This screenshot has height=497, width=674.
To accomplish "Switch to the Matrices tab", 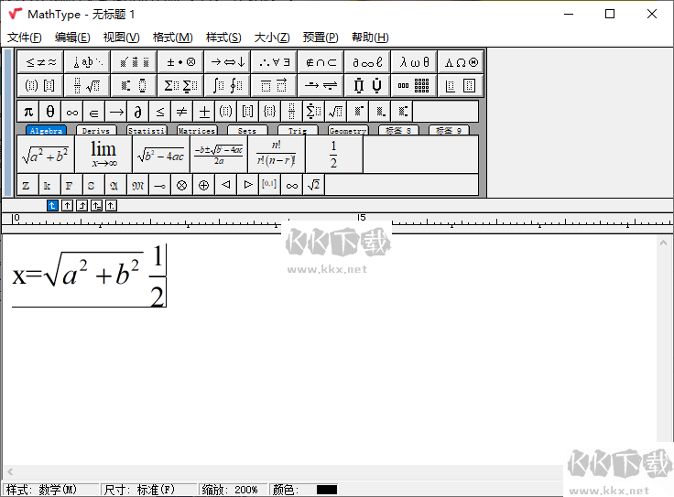I will pyautogui.click(x=197, y=131).
